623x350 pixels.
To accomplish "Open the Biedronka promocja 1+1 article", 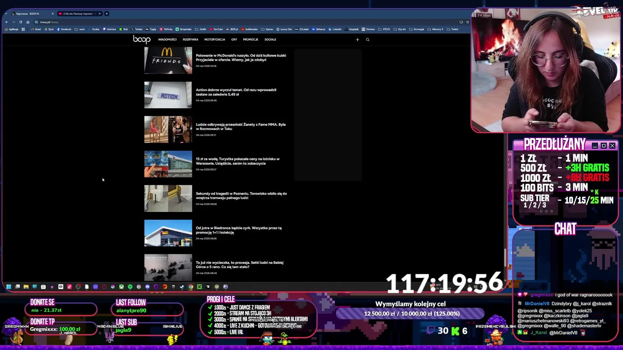I will pos(238,230).
